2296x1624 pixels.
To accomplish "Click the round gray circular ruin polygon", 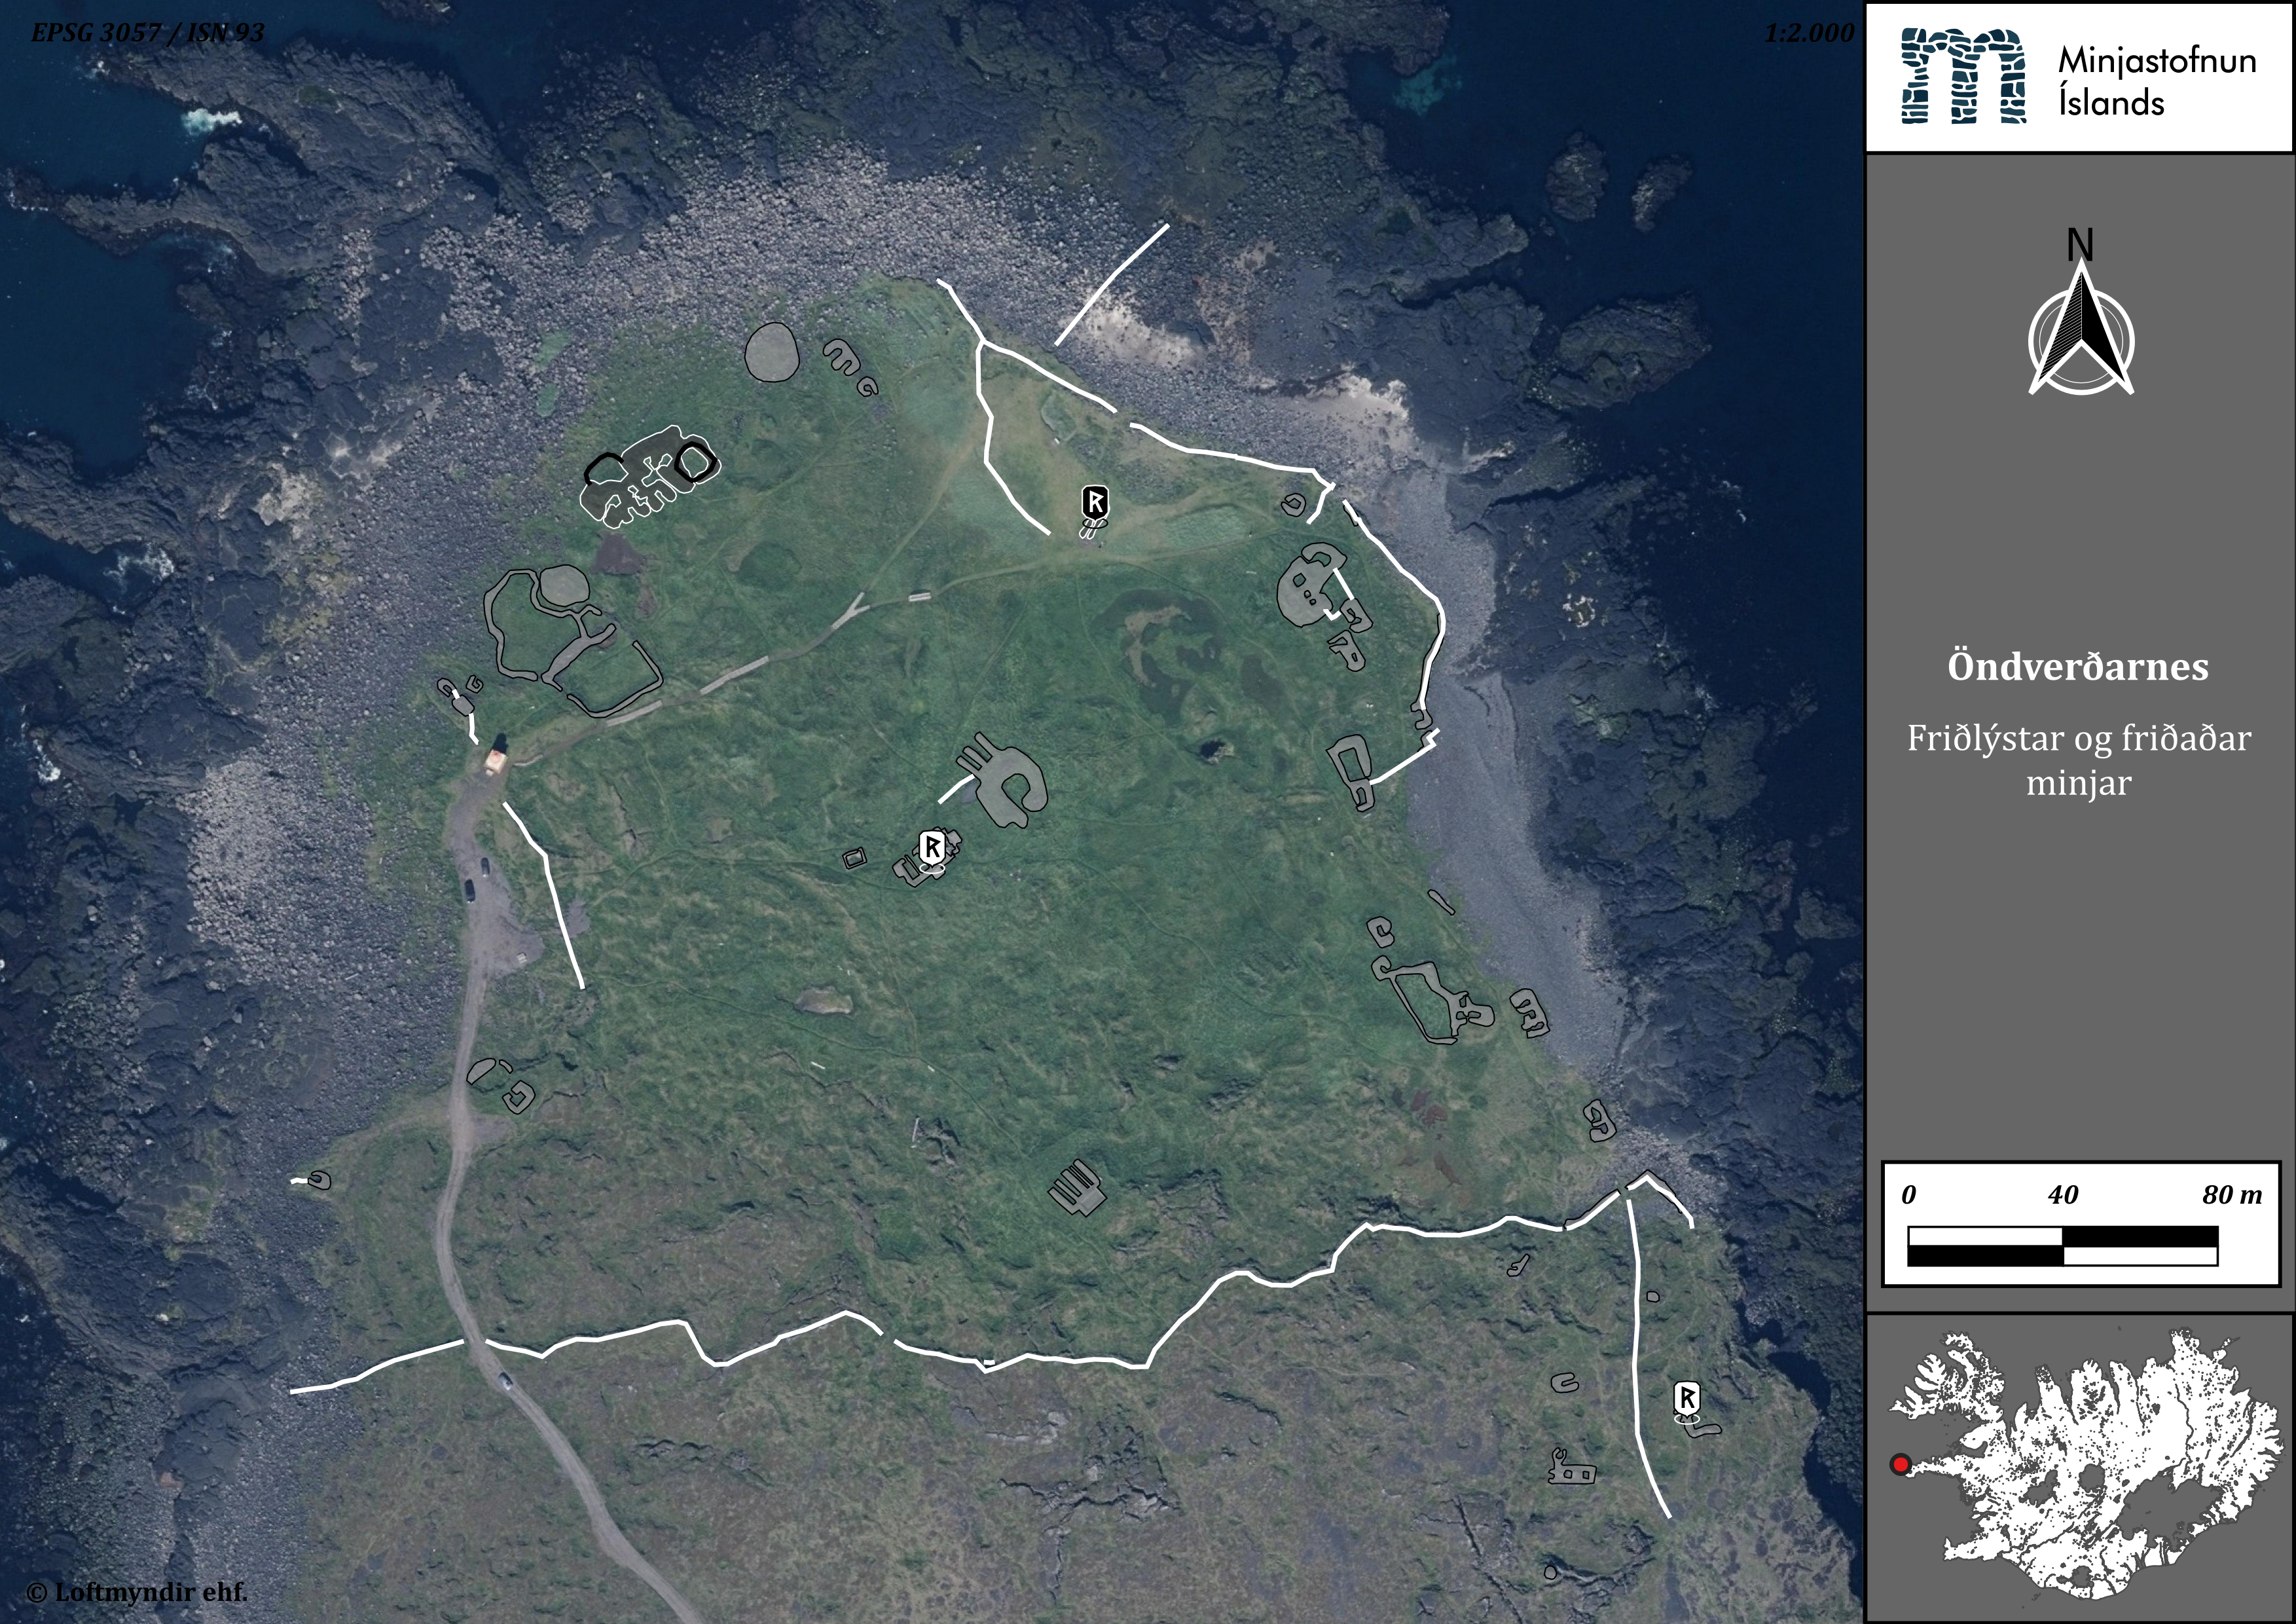I will click(772, 352).
